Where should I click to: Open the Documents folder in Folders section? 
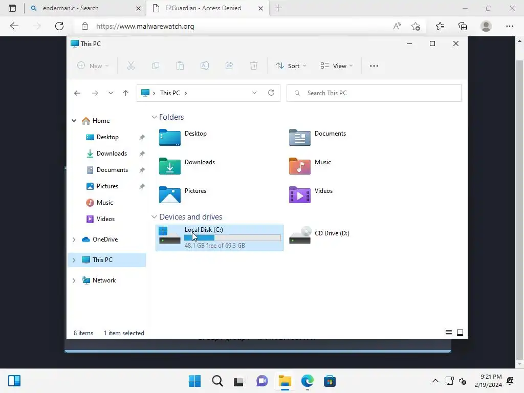(317, 137)
